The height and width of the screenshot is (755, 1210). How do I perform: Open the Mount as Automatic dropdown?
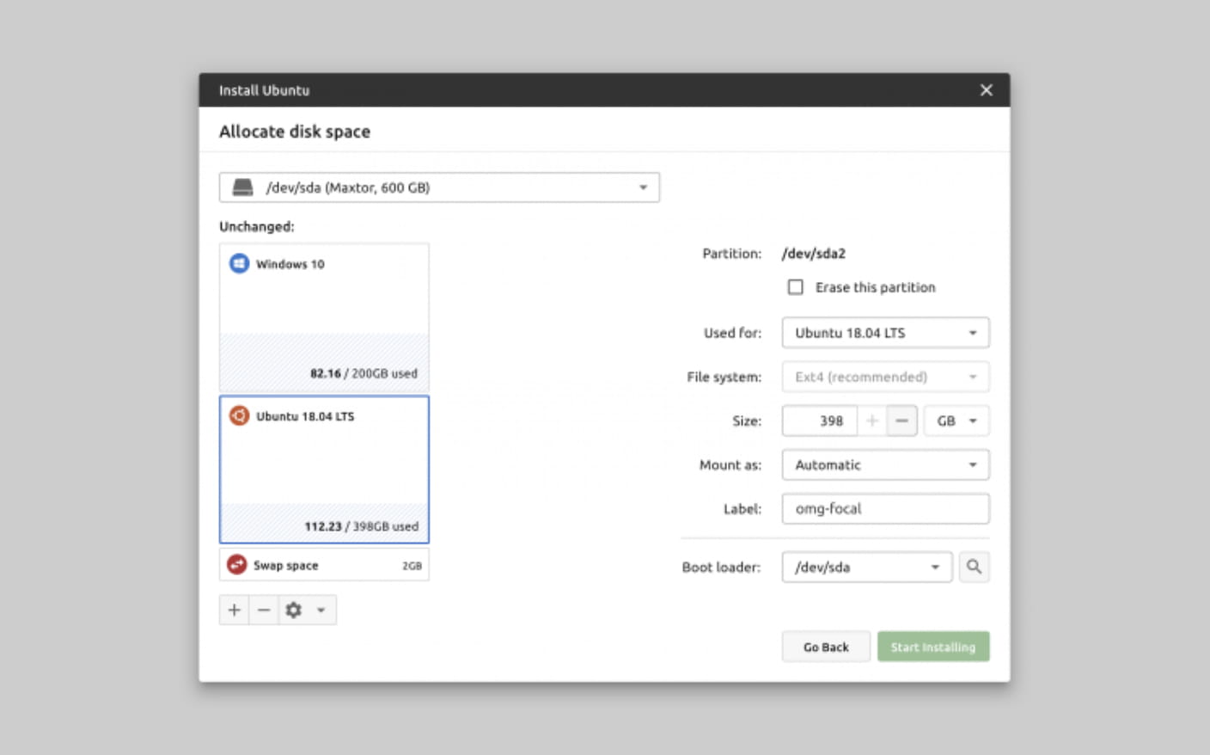pos(885,464)
